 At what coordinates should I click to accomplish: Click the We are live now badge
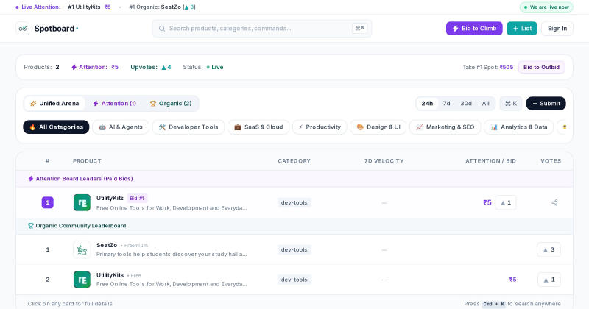pos(546,7)
